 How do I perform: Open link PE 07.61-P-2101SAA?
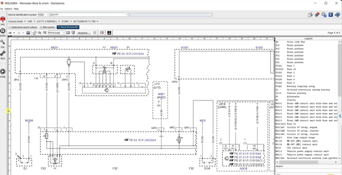[247, 154]
